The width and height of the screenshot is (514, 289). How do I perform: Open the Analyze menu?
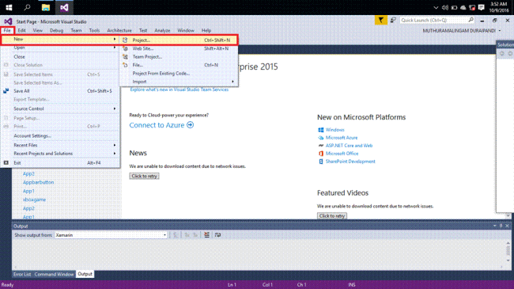(x=162, y=30)
